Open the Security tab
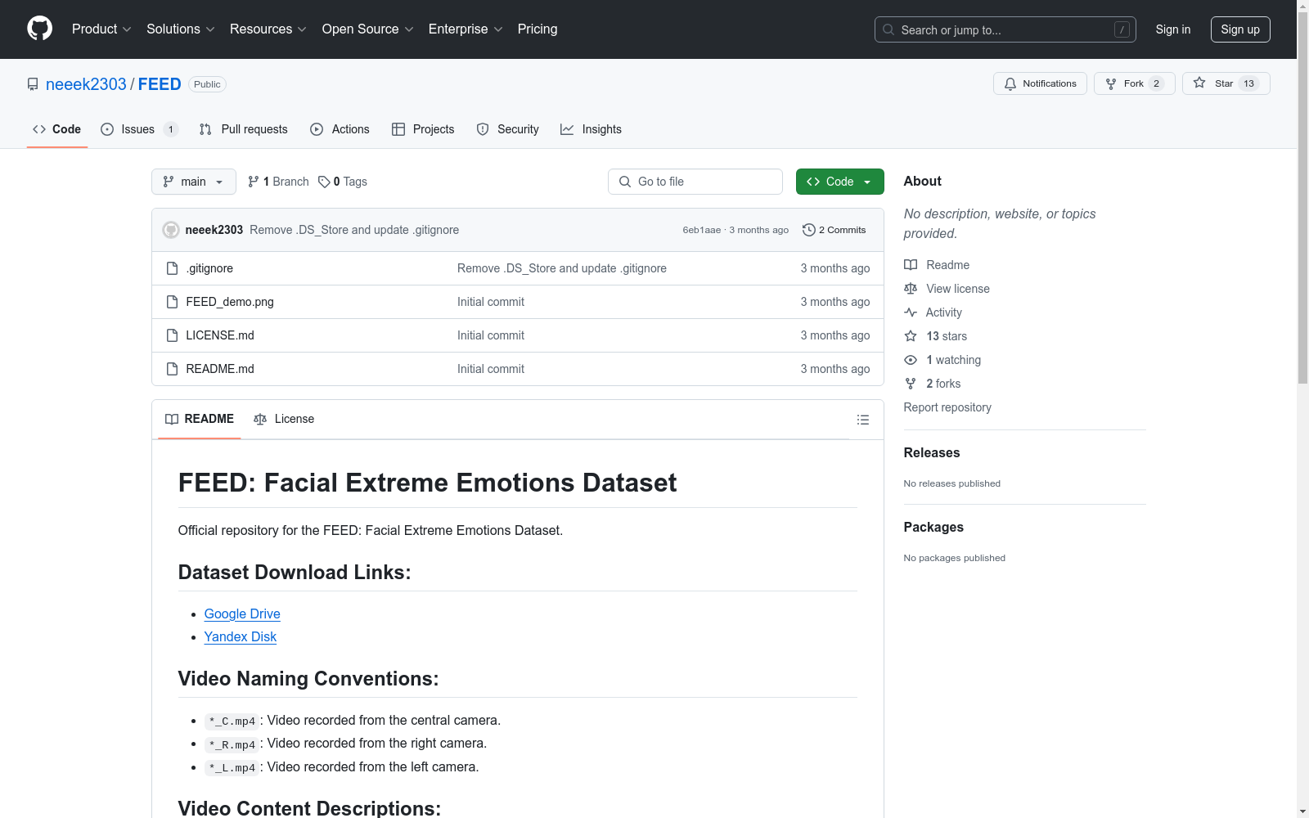The image size is (1309, 818). (x=508, y=129)
